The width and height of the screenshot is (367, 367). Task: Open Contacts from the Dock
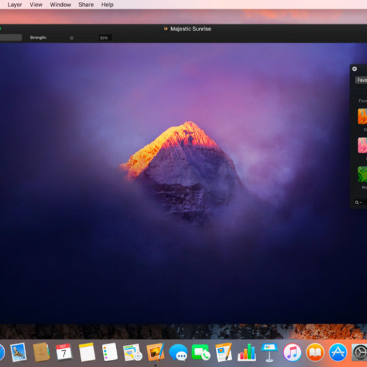41,352
